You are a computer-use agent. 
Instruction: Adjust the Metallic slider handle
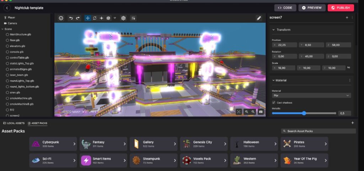click(304, 113)
